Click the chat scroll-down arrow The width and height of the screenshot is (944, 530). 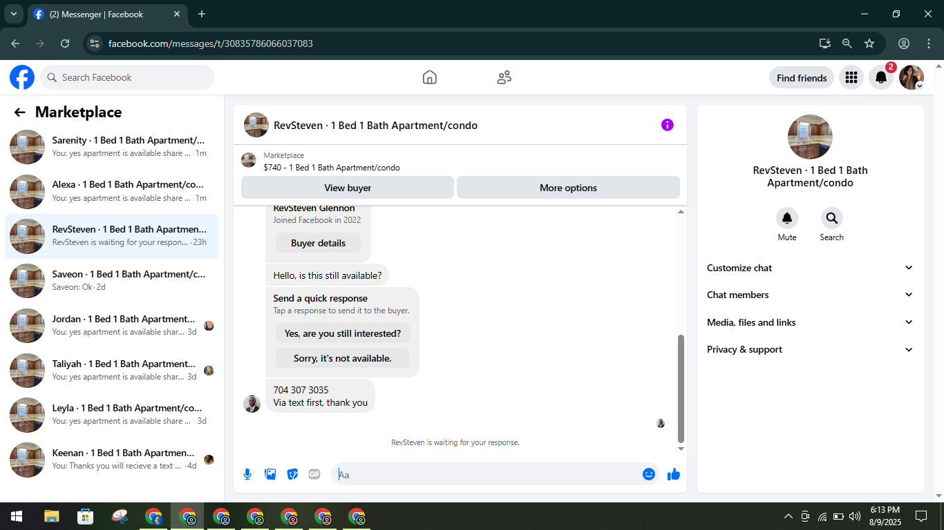(x=681, y=449)
